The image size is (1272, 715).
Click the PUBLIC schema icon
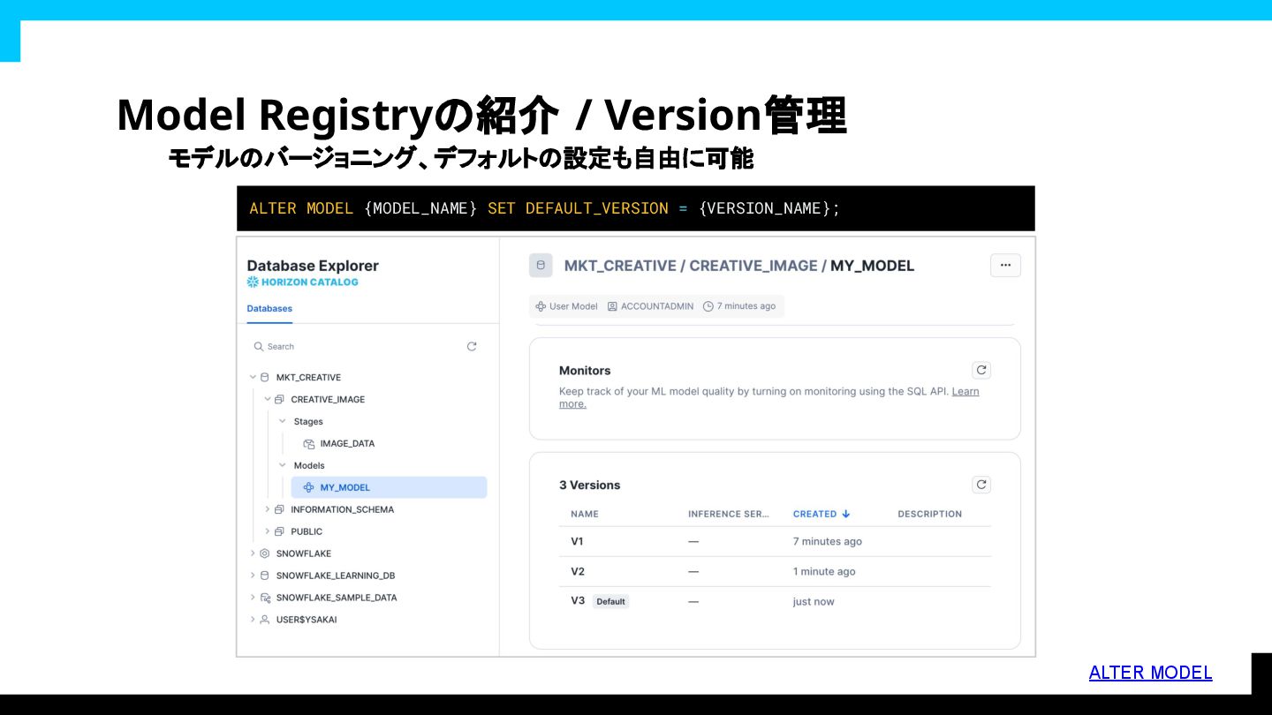click(280, 531)
